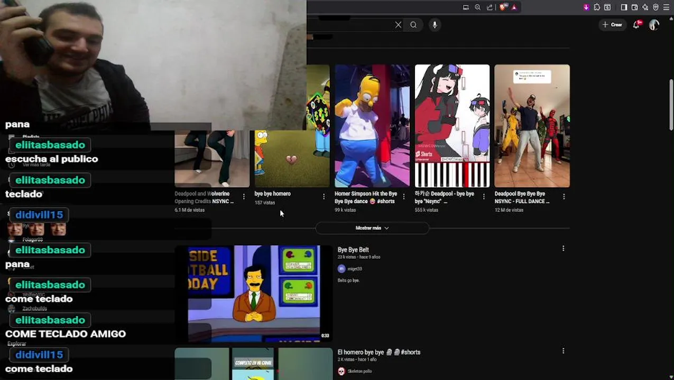674x380 pixels.
Task: Open Brave main hamburger menu
Action: 667,7
